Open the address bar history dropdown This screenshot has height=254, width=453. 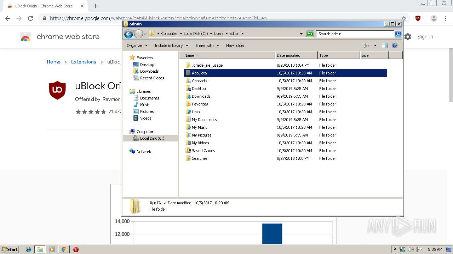point(301,34)
